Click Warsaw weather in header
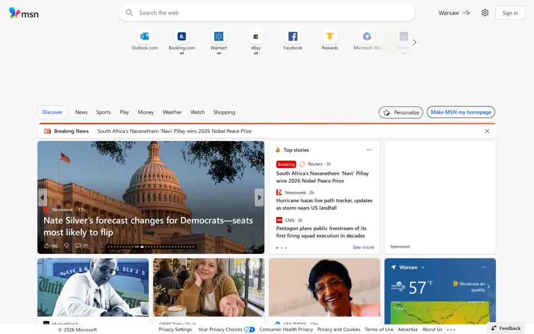This screenshot has height=334, width=534. [x=454, y=13]
